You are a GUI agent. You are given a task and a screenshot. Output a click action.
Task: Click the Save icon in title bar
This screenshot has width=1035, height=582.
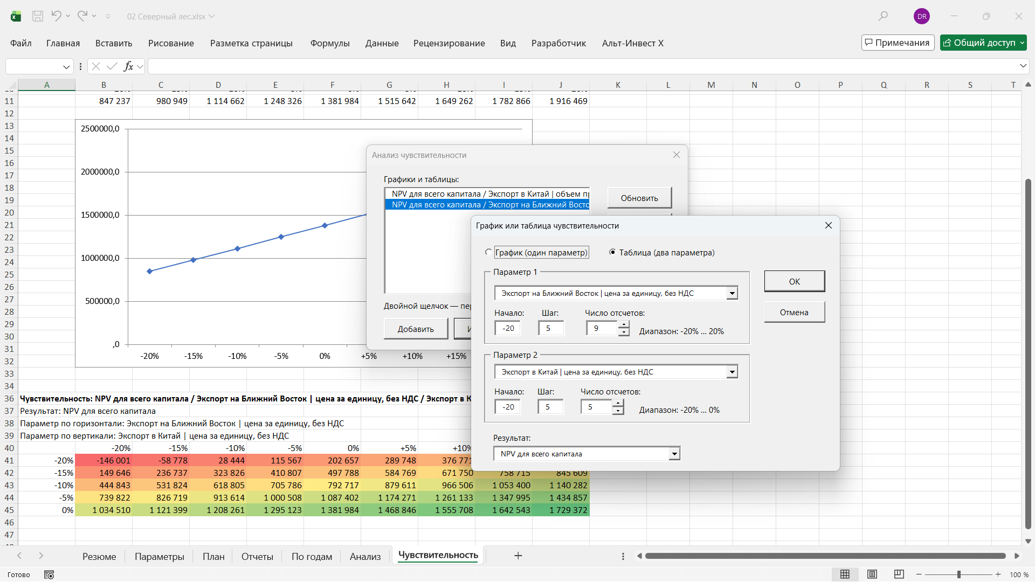point(38,16)
